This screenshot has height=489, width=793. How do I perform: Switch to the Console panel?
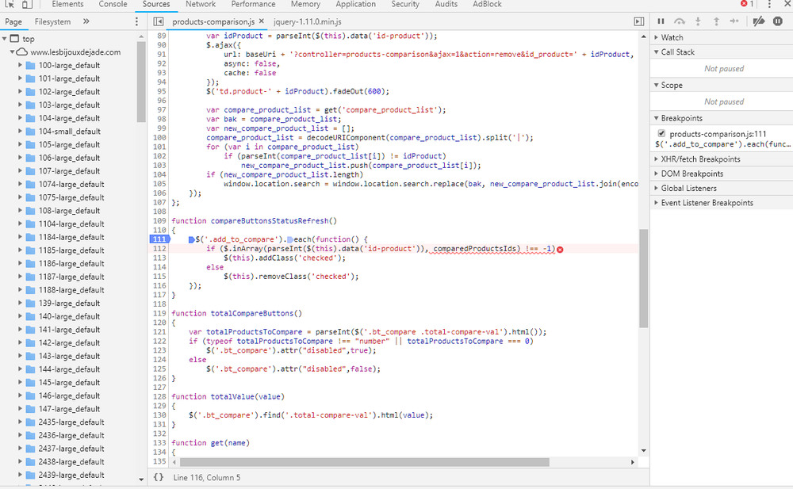[x=113, y=4]
